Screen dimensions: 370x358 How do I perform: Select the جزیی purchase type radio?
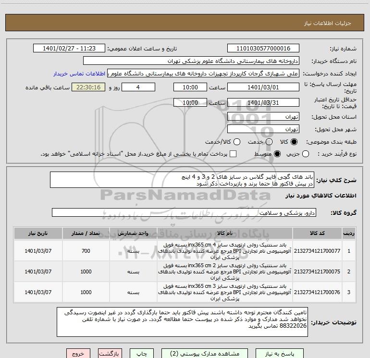click(305, 154)
